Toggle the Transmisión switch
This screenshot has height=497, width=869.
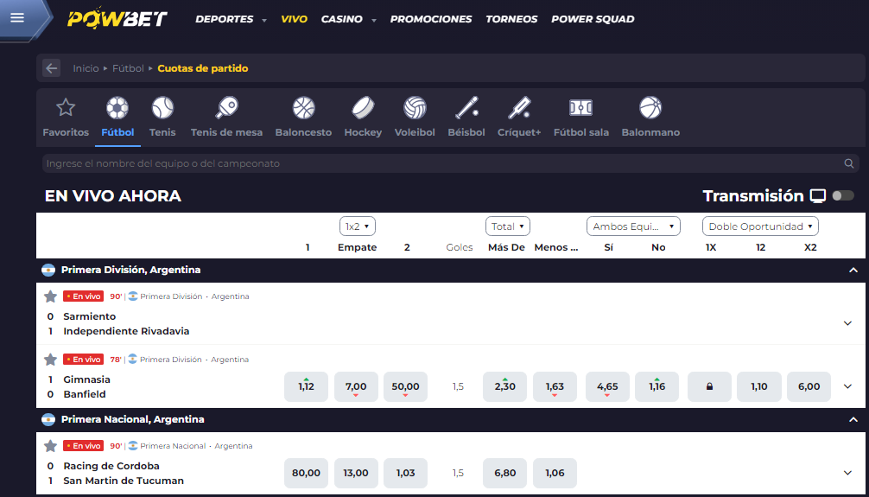pos(843,196)
